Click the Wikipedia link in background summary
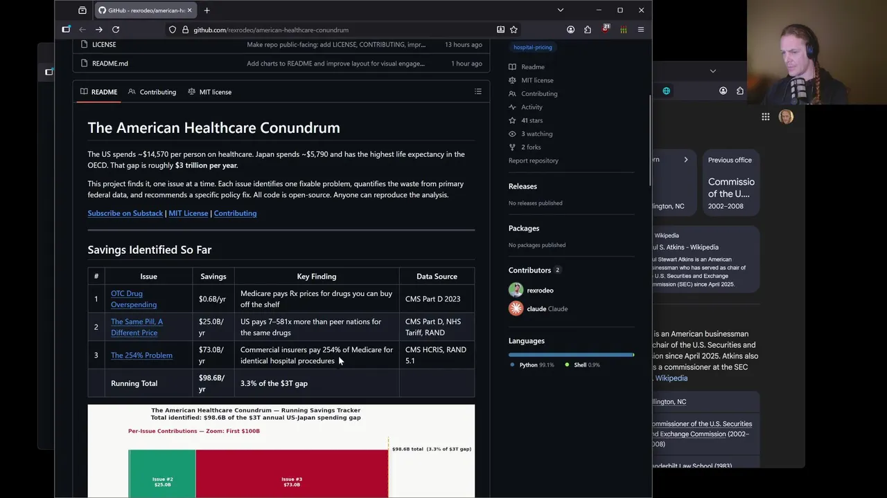 (671, 378)
